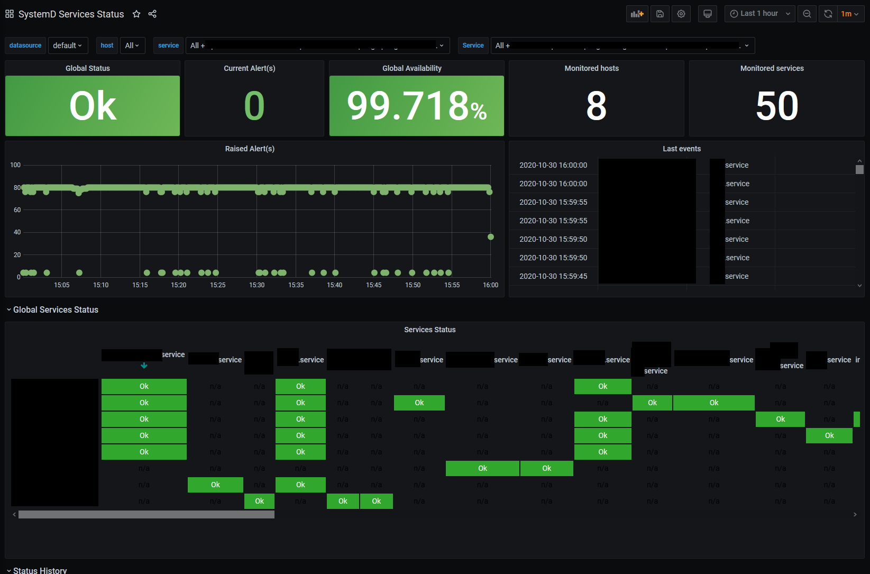Open the Monitored services panel title menu

pyautogui.click(x=772, y=68)
